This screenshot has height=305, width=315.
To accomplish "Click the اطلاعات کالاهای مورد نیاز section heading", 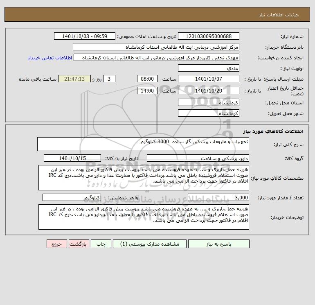I will [273, 131].
